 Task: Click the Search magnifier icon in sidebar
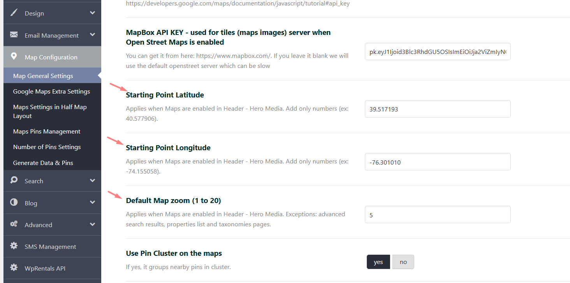click(x=14, y=181)
